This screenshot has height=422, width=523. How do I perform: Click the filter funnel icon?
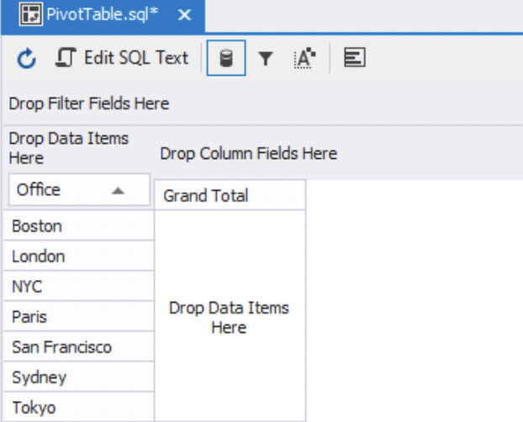tap(265, 59)
